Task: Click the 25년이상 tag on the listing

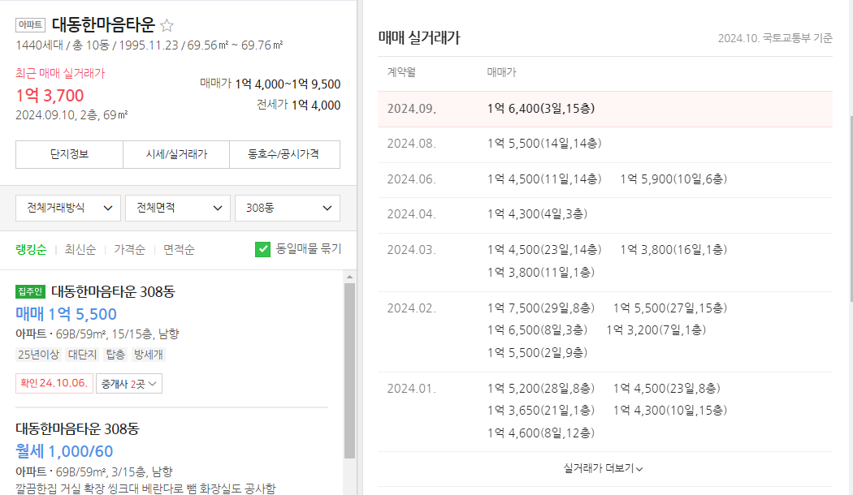Action: [38, 355]
